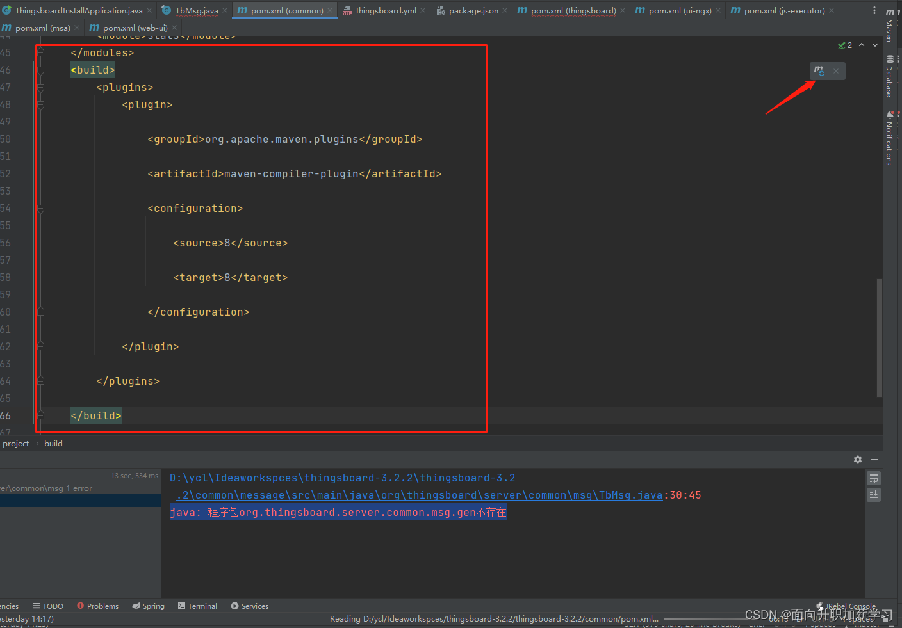Open the Terminal tool window

coord(197,606)
